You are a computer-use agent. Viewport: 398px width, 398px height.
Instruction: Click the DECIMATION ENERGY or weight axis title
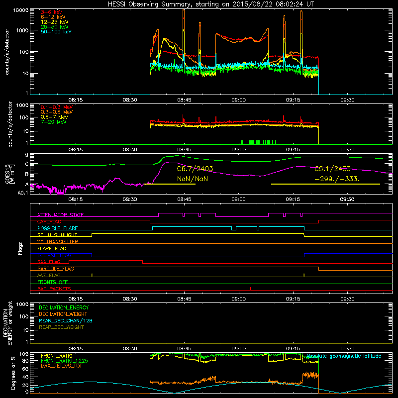7,323
